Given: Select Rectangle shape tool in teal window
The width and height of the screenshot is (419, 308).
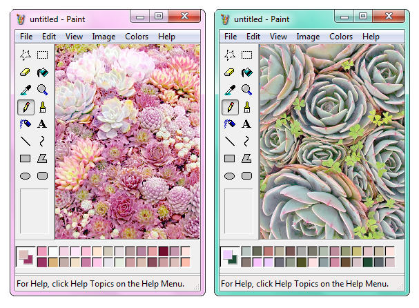Looking at the screenshot, I should (229, 159).
